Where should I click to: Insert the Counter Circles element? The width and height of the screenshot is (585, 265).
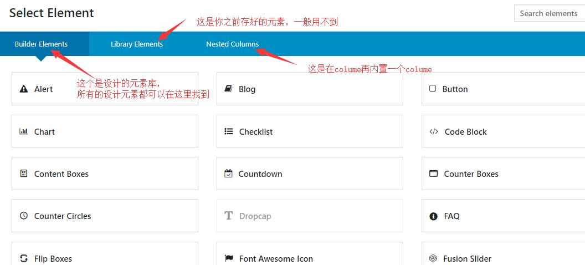[x=105, y=216]
